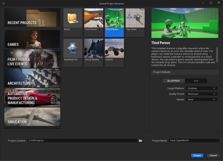Cancel the project creation
223x161 pixels.
(x=213, y=155)
